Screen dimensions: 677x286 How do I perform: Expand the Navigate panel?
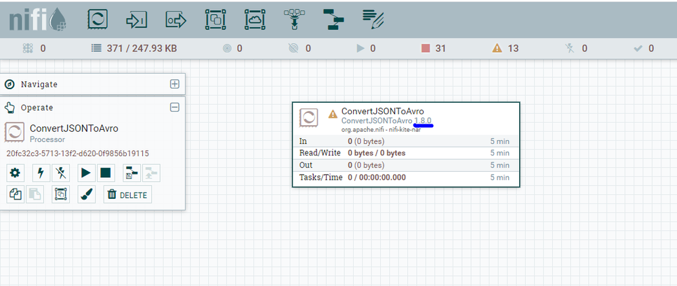(174, 85)
